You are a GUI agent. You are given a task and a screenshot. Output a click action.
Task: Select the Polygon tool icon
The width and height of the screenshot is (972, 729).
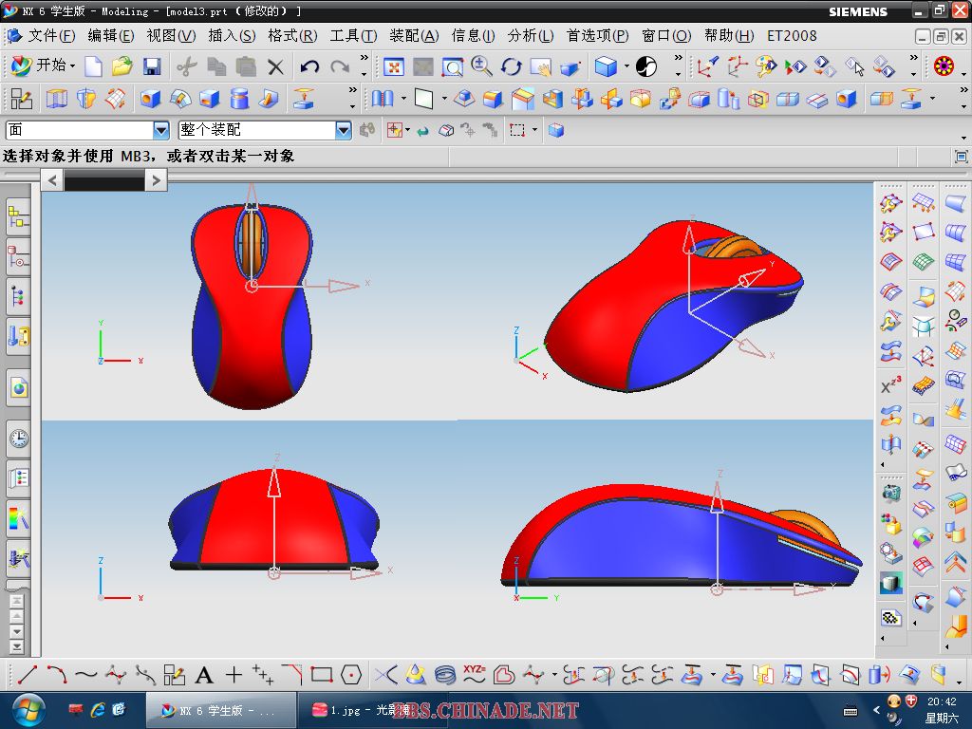tap(351, 676)
